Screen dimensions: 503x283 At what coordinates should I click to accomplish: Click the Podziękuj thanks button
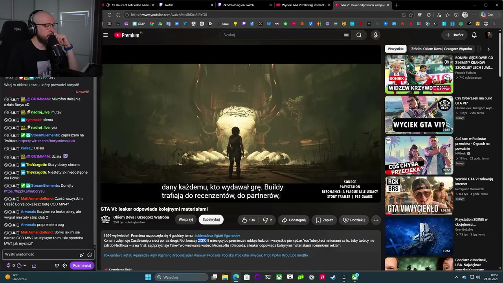(354, 220)
